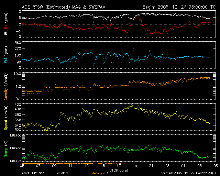Click the 13 hour tick label
Image resolution: width=220 pixels, height=176 pixels.
(x=87, y=166)
